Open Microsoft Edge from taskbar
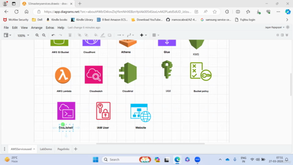 click(177, 159)
